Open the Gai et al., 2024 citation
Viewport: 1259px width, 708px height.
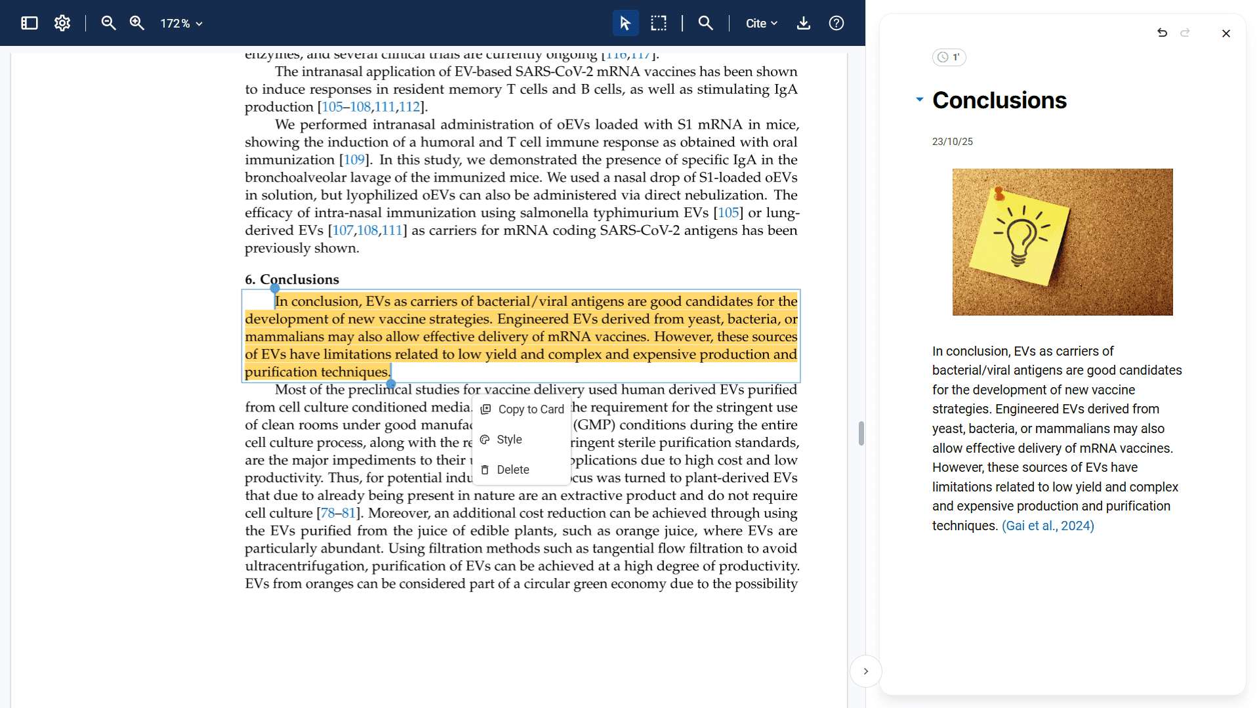[x=1048, y=526]
